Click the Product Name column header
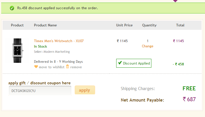Image resolution: width=205 pixels, height=117 pixels. [x=45, y=25]
